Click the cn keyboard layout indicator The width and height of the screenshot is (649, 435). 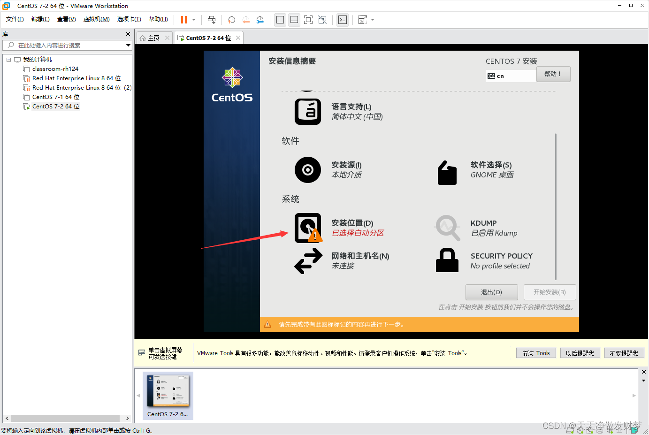point(511,76)
